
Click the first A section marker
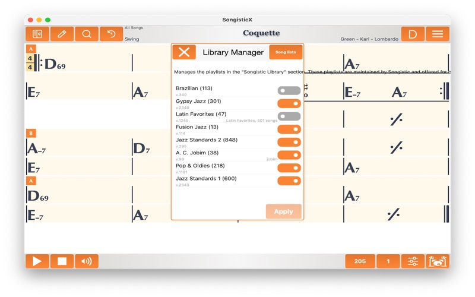(x=31, y=49)
